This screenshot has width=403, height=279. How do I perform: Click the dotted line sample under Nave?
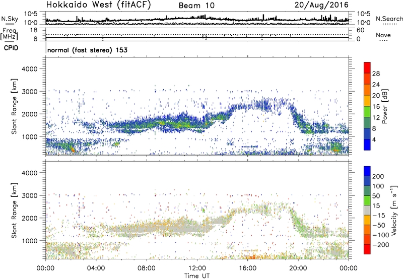pyautogui.click(x=384, y=40)
